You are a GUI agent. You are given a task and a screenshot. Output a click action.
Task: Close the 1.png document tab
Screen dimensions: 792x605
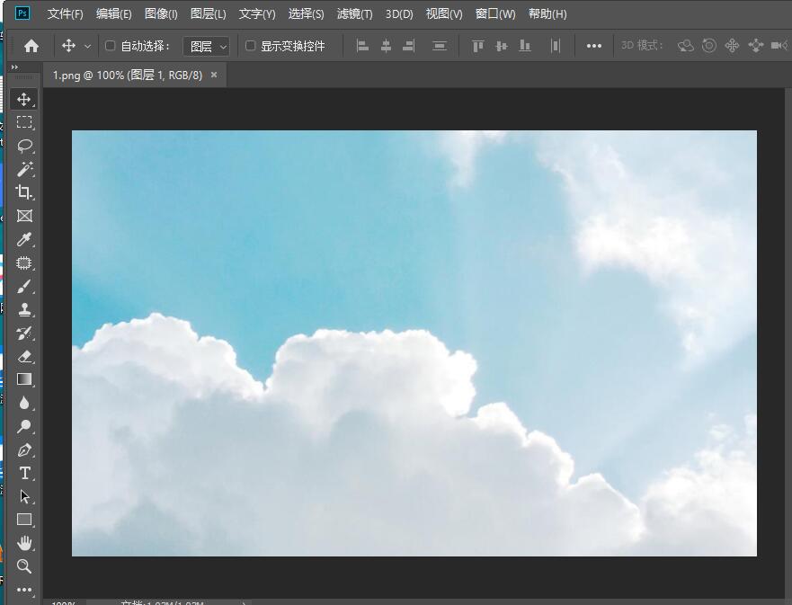click(214, 75)
